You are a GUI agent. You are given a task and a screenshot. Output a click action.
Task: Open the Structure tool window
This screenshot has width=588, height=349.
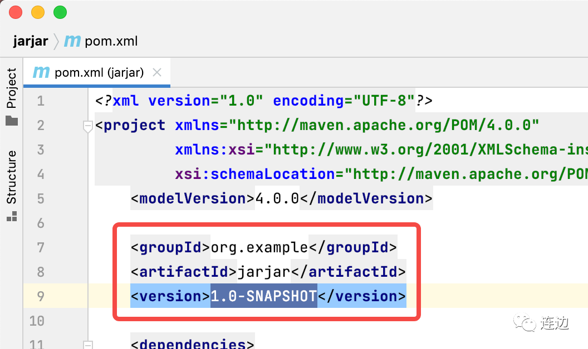coord(12,186)
